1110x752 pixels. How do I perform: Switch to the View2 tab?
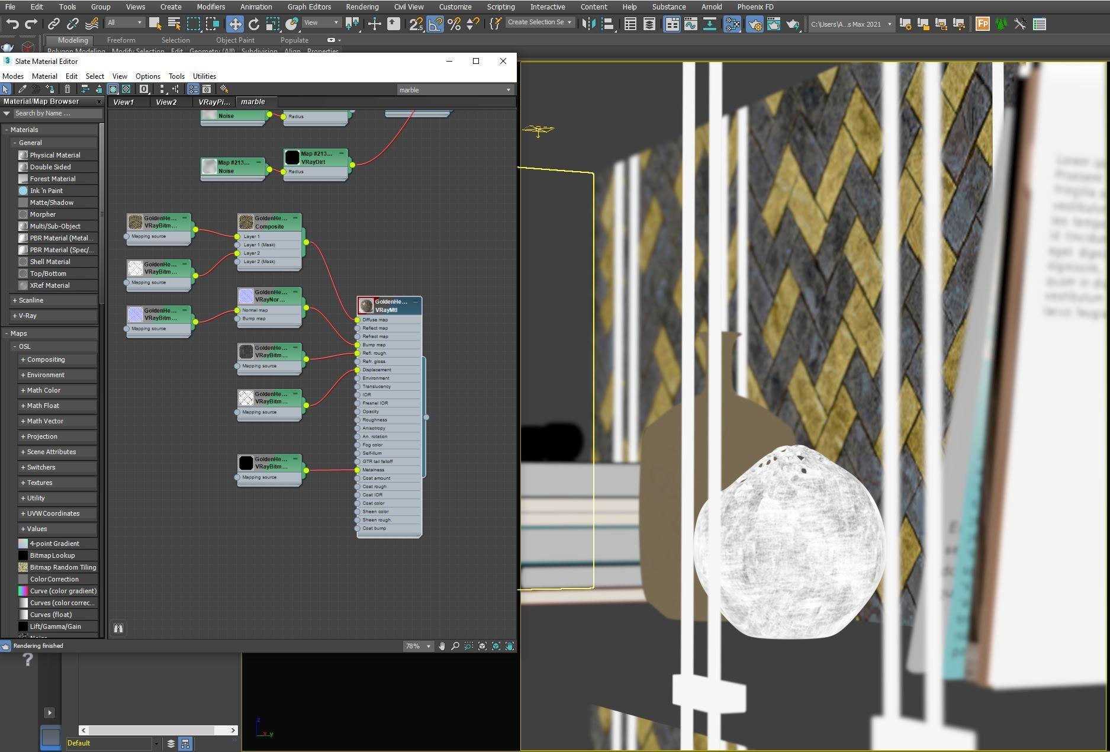click(x=166, y=102)
